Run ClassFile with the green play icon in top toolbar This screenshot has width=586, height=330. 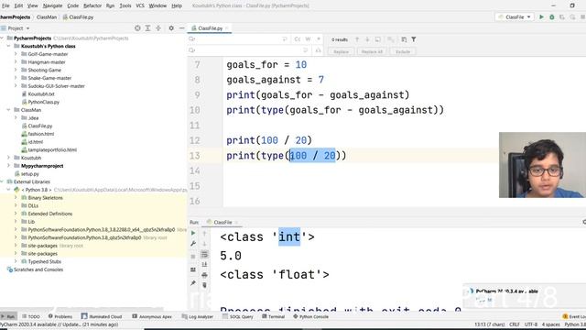click(541, 17)
